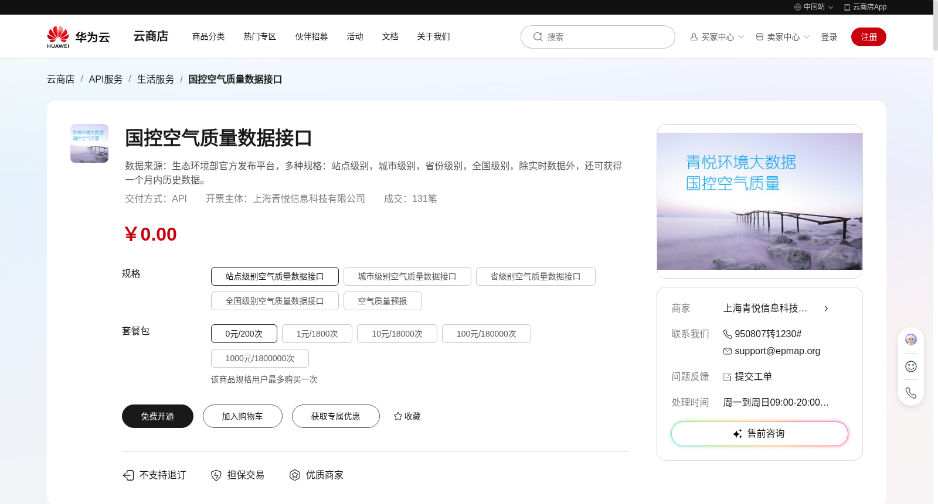
Task: Click the 云商店 header title
Action: pos(151,36)
